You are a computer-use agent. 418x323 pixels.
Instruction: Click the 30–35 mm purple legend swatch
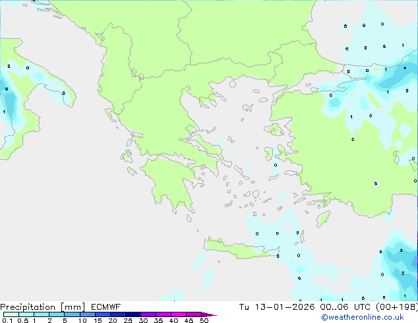coord(148,314)
